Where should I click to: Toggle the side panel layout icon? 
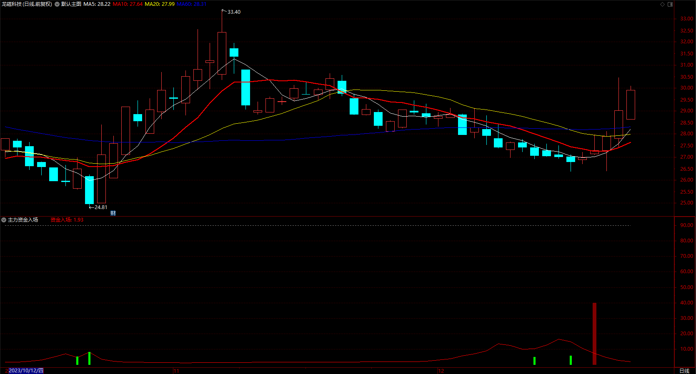point(670,4)
